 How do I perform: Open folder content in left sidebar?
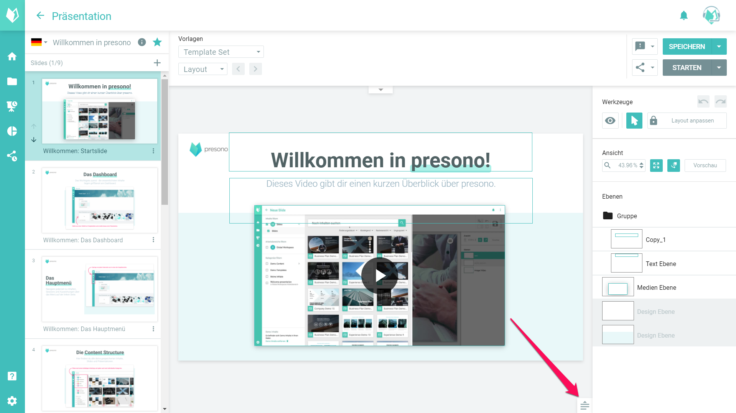tap(12, 81)
